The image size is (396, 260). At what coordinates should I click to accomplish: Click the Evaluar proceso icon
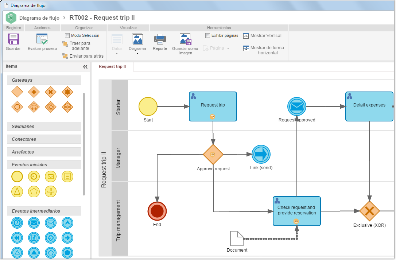(x=42, y=39)
